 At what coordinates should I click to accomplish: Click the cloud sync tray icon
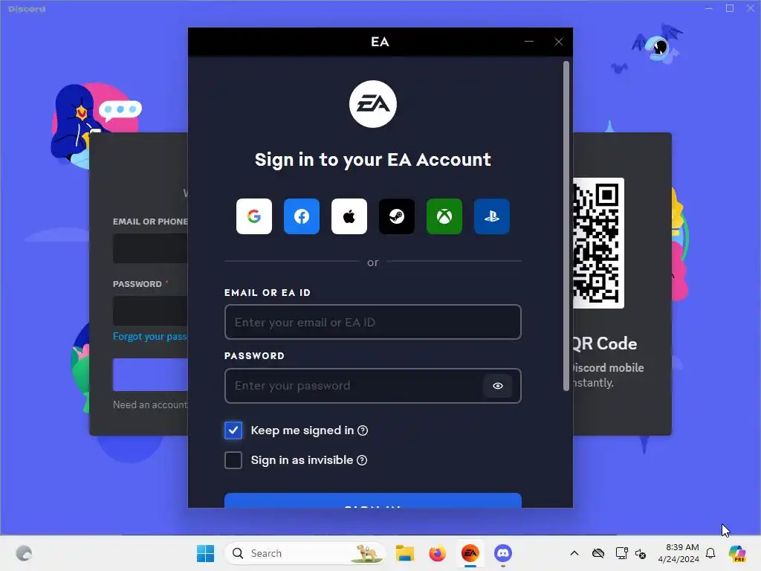pyautogui.click(x=598, y=553)
